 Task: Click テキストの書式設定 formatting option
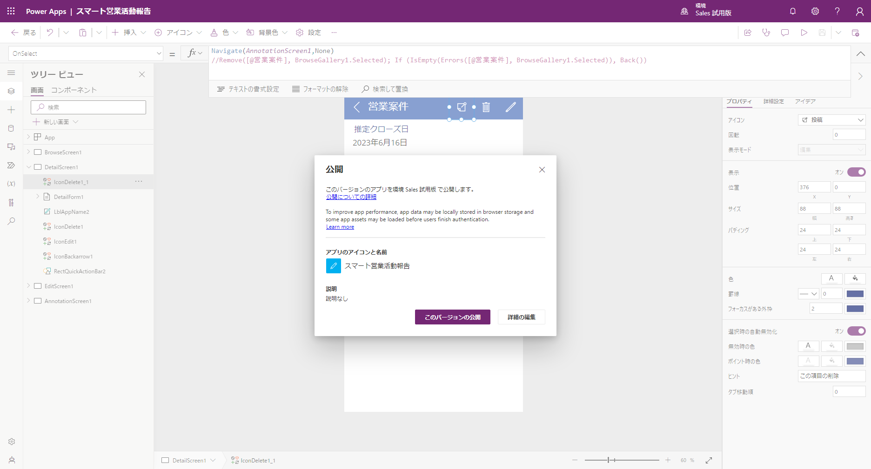[248, 89]
